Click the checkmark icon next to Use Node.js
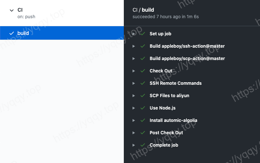260x163 pixels. coord(143,108)
